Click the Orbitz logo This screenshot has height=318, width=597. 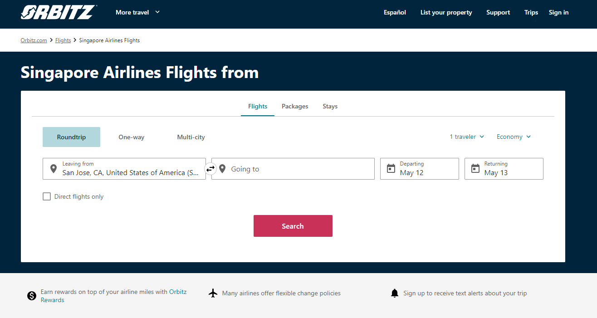click(x=58, y=12)
